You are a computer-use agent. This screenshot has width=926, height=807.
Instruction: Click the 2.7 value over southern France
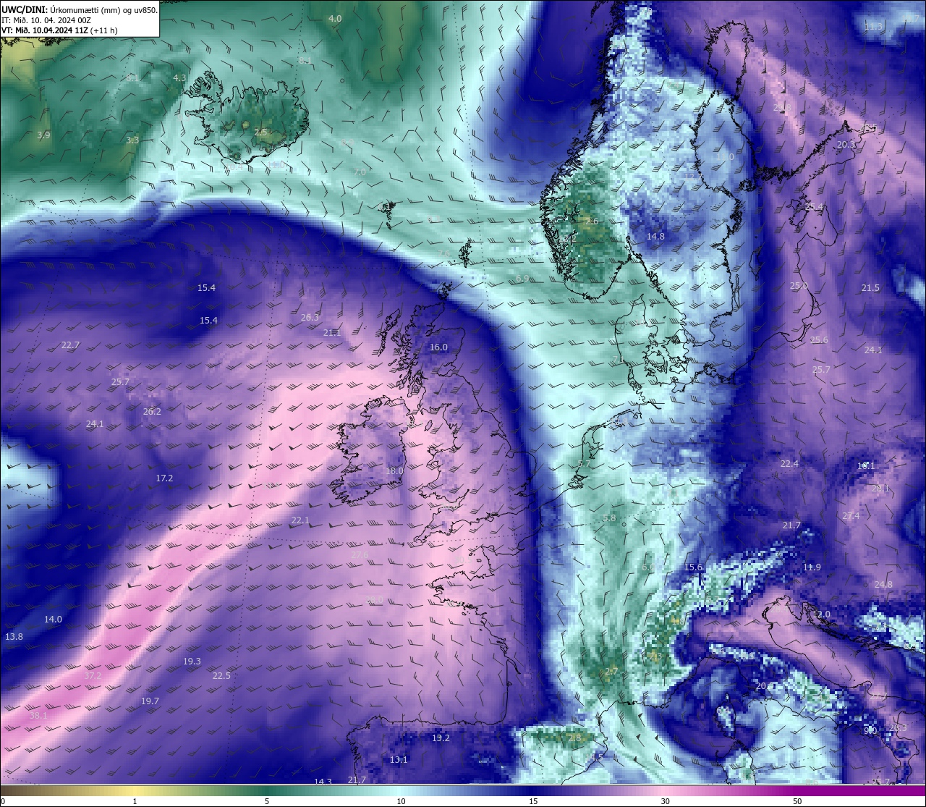611,672
